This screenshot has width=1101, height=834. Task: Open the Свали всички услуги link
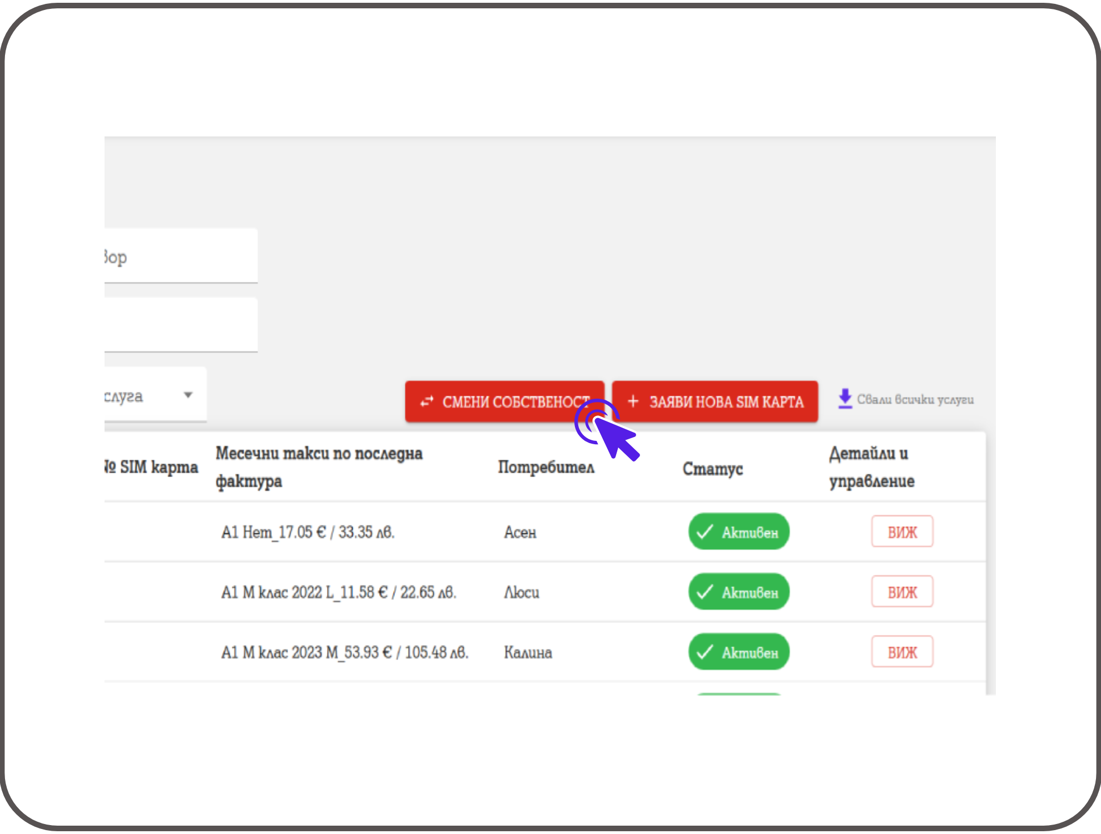tap(915, 400)
